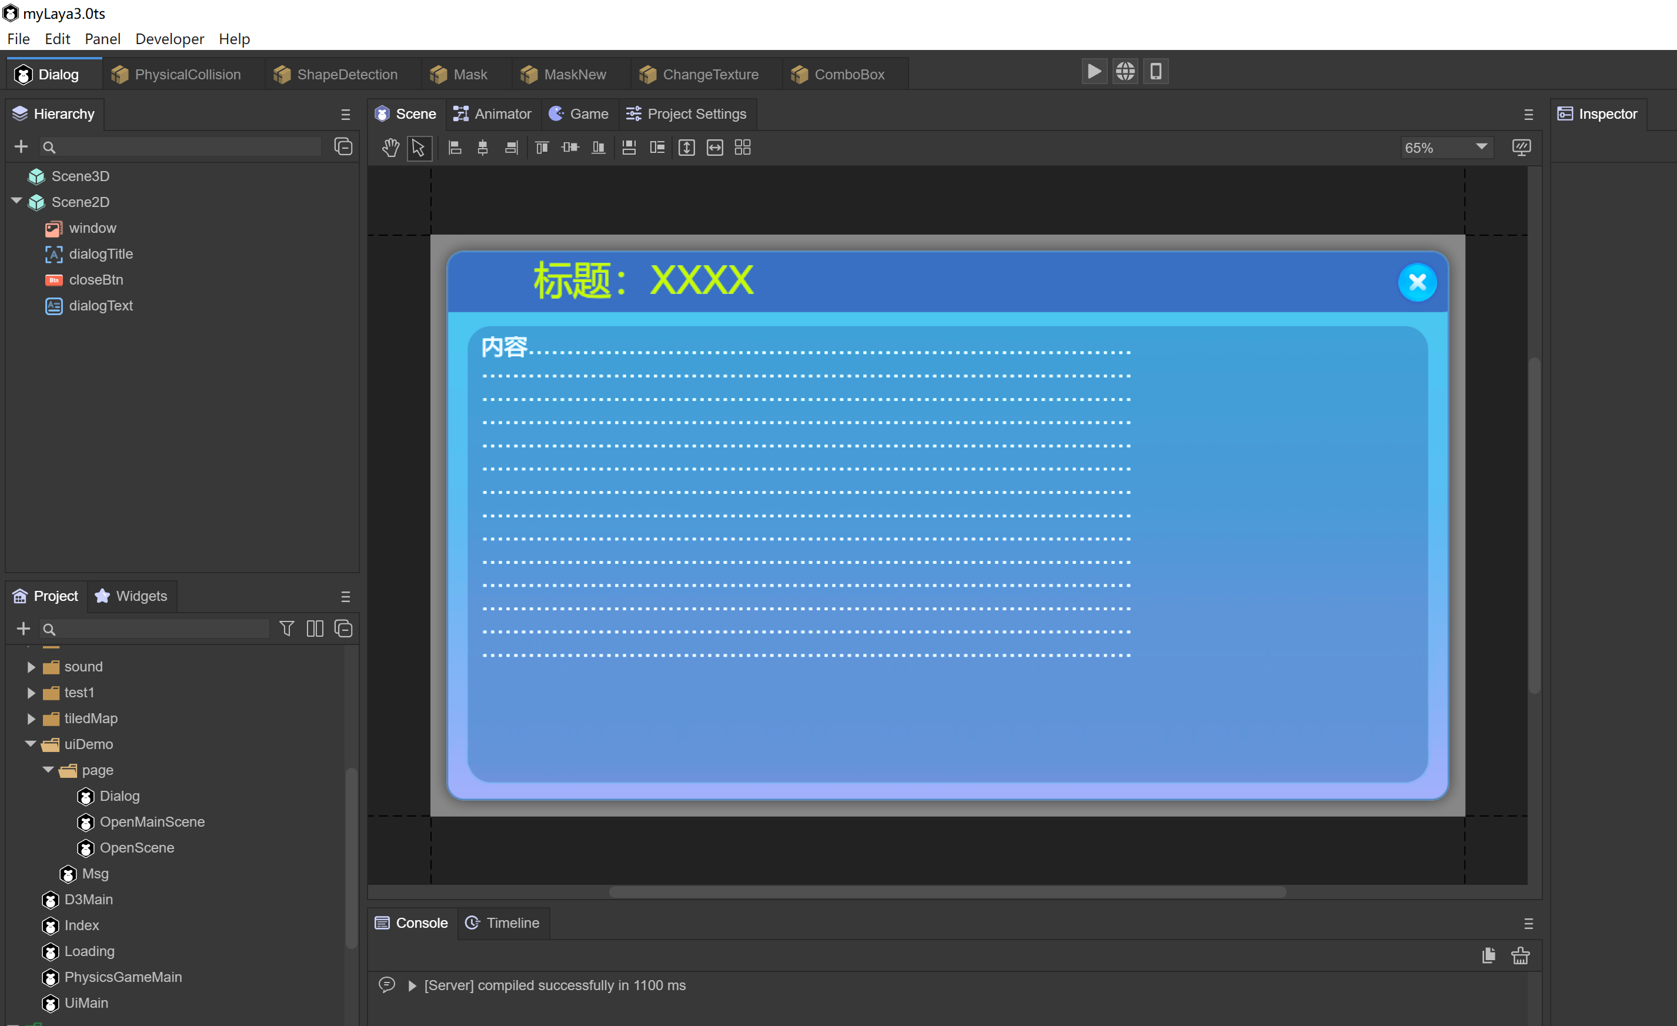The width and height of the screenshot is (1677, 1026).
Task: Click the blue dialog close button
Action: pos(1417,282)
